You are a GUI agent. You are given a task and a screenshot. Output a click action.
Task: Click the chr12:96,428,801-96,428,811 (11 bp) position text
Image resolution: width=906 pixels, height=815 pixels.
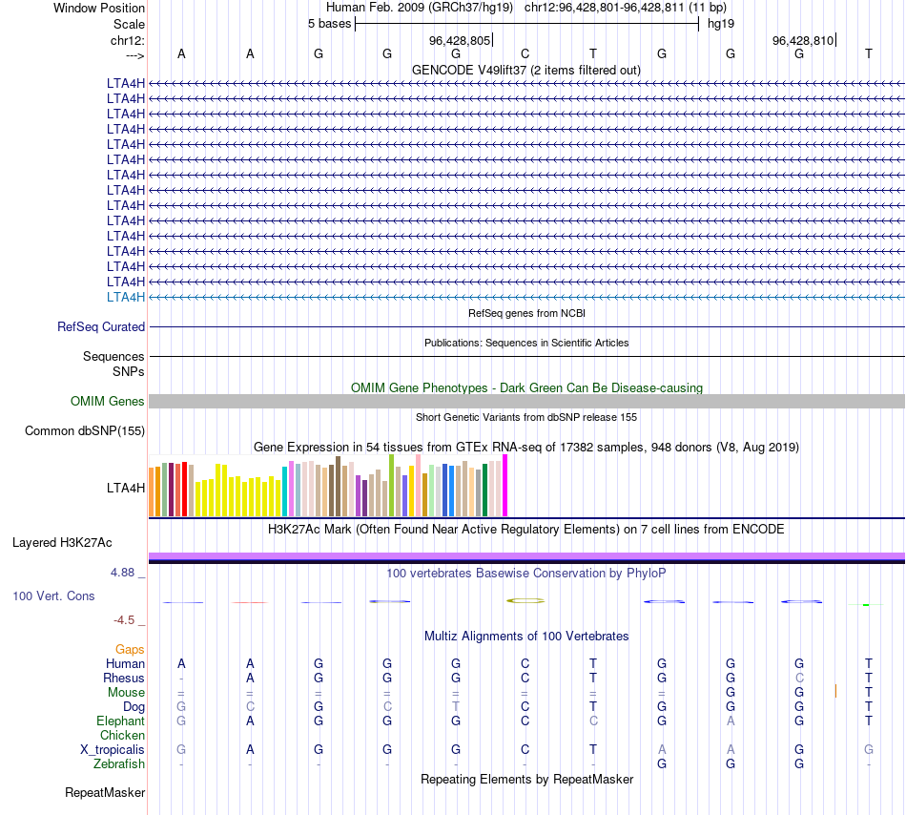(x=626, y=8)
